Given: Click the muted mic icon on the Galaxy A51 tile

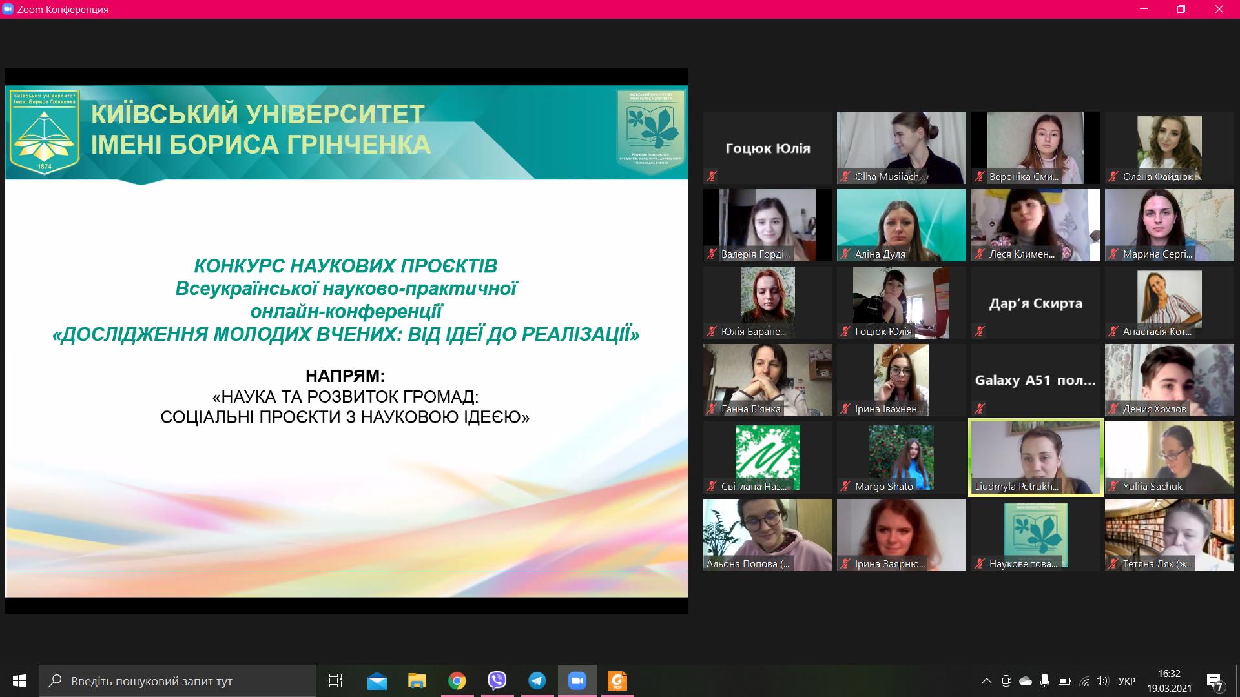Looking at the screenshot, I should (x=980, y=409).
